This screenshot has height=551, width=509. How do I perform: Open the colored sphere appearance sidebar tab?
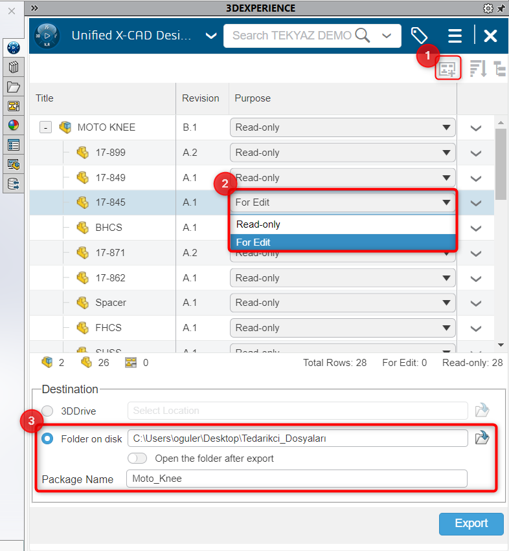coord(14,125)
